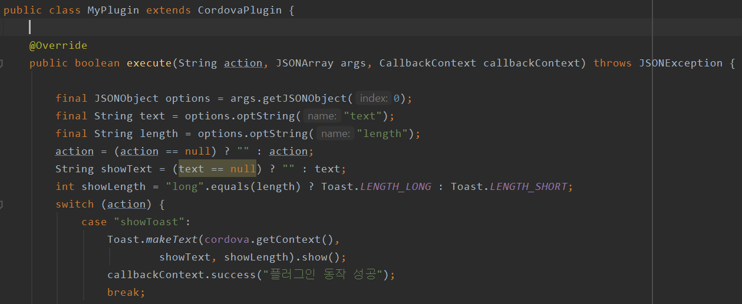Click the action parameter in the execute signature

click(243, 63)
